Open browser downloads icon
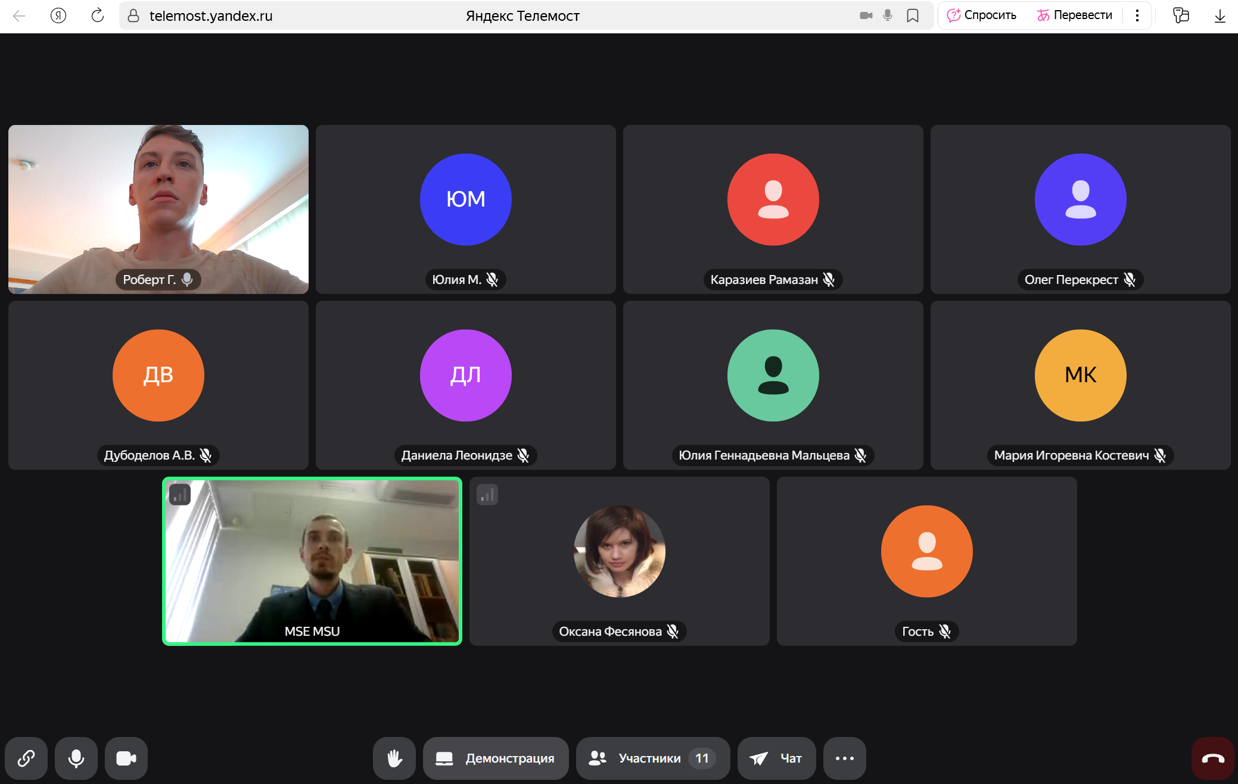Viewport: 1238px width, 784px height. pos(1220,15)
